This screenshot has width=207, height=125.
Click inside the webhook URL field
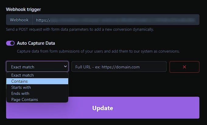[x=116, y=20]
